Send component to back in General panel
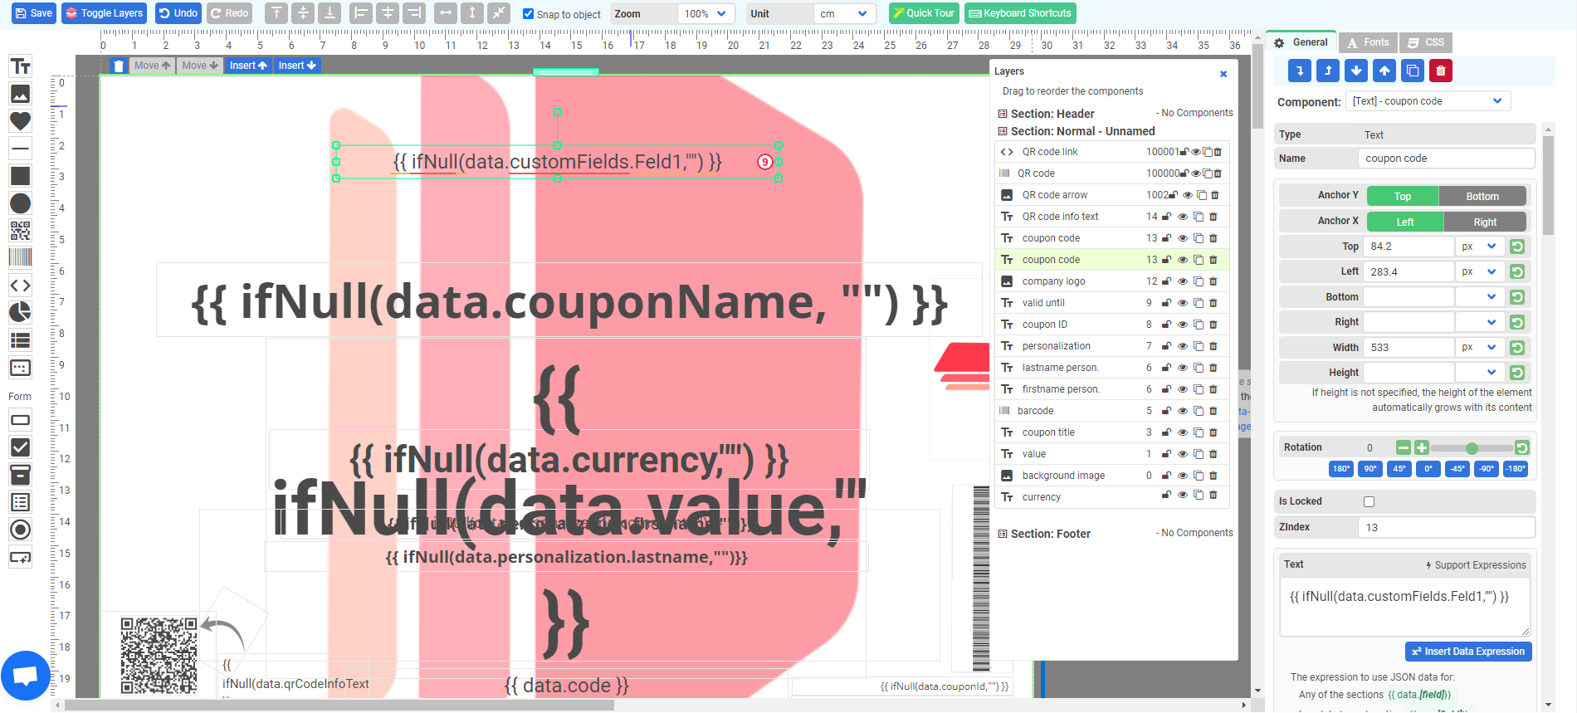Viewport: 1577px width, 713px height. 1300,71
